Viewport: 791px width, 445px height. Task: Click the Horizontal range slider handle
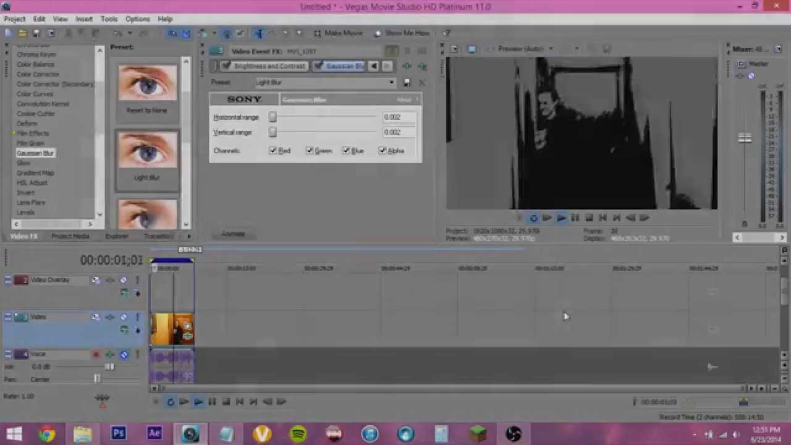(273, 117)
